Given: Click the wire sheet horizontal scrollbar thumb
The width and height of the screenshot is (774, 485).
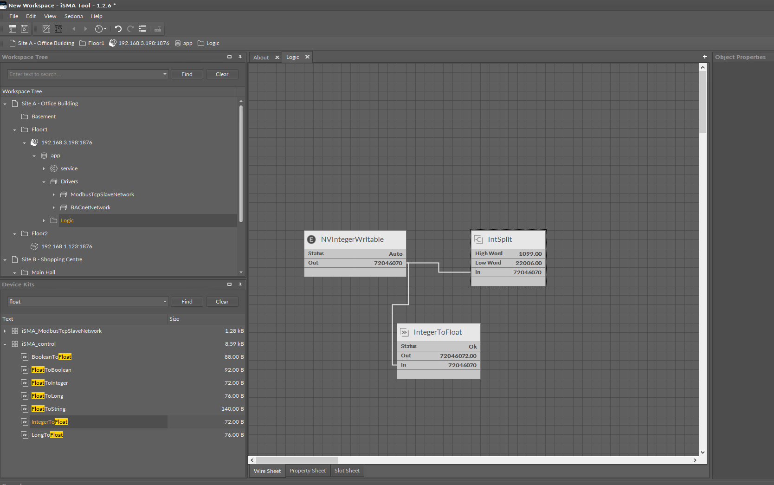Looking at the screenshot, I should 297,460.
